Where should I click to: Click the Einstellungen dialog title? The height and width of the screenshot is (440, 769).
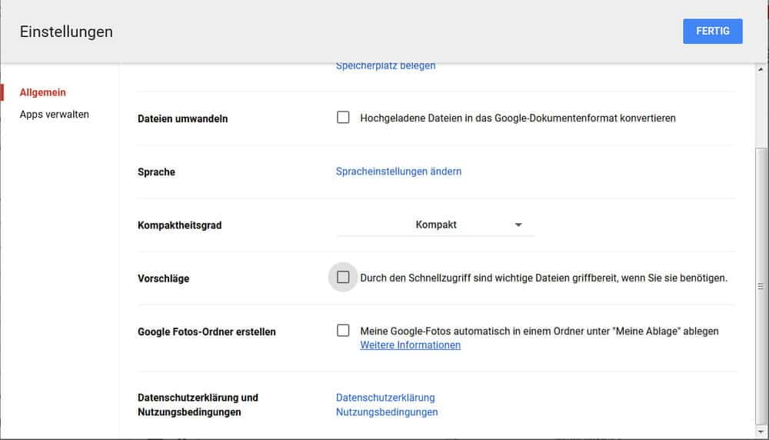click(66, 32)
